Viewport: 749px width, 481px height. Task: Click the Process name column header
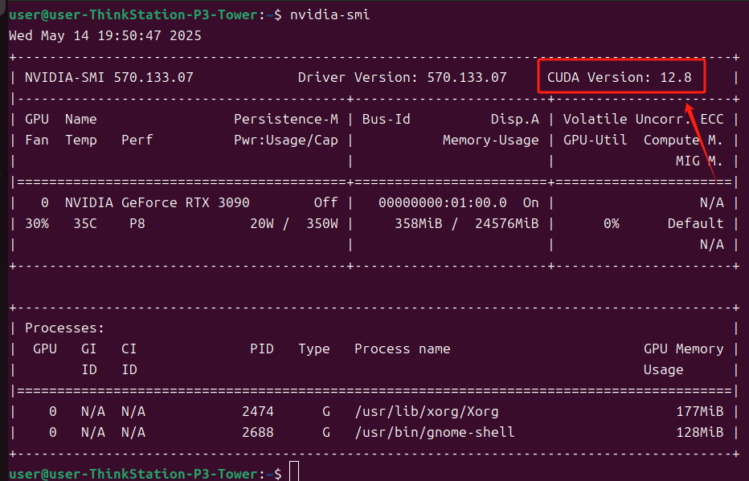[x=402, y=349]
